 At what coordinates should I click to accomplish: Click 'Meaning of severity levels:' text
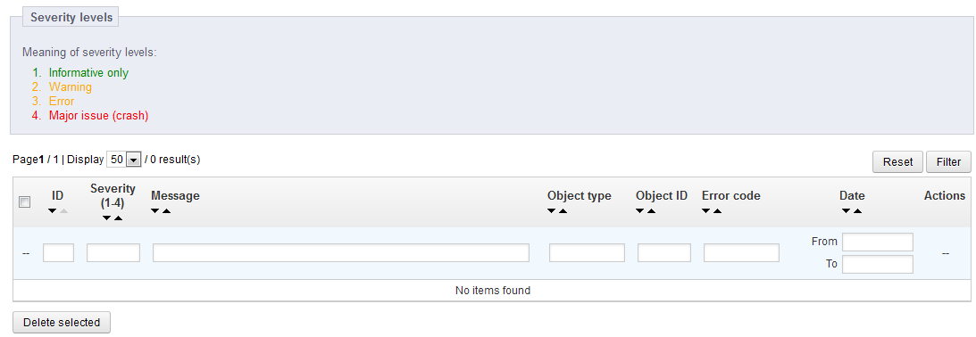[89, 53]
